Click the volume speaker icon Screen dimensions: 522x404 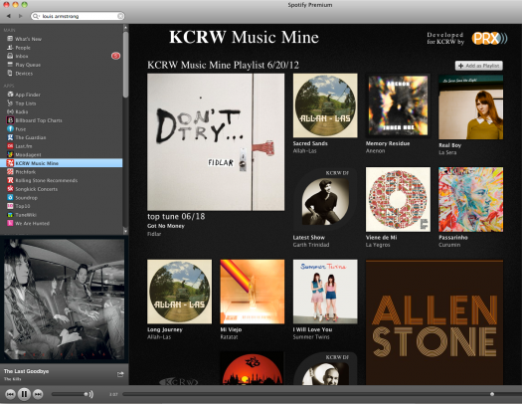pyautogui.click(x=90, y=394)
